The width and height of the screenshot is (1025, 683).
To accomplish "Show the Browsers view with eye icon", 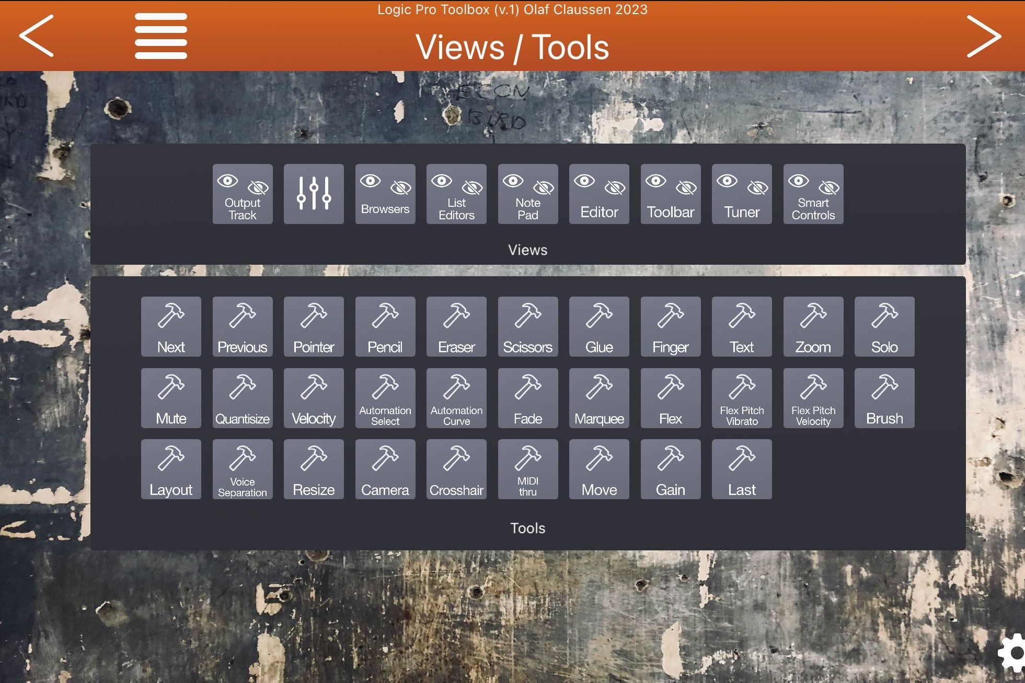I will 370,181.
